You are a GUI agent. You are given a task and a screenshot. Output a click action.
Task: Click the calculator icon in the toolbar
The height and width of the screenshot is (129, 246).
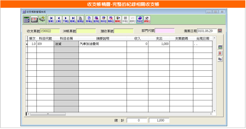point(27,19)
